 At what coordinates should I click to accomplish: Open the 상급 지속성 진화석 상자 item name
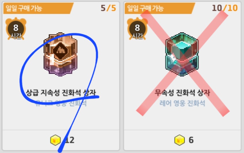tap(61, 93)
